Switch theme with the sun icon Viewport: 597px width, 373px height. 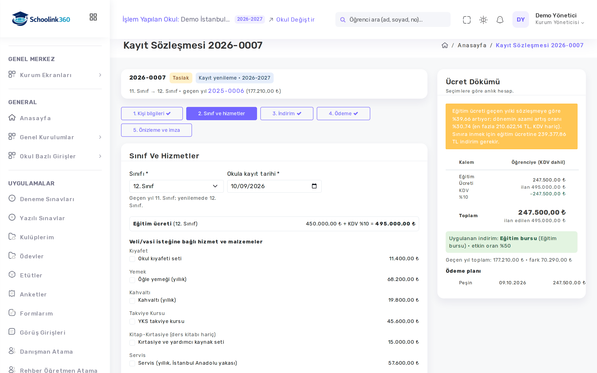[x=483, y=20]
